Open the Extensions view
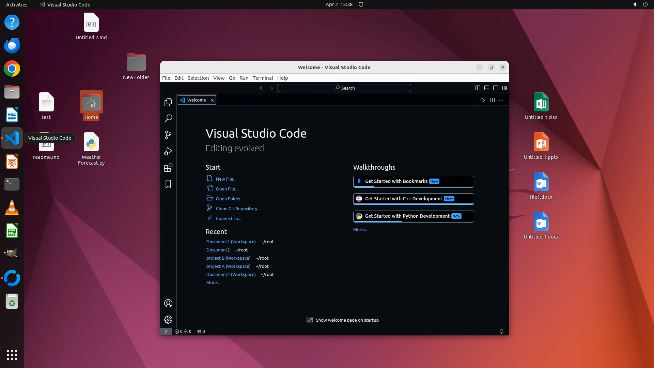Screen dimensions: 654x368 168,168
